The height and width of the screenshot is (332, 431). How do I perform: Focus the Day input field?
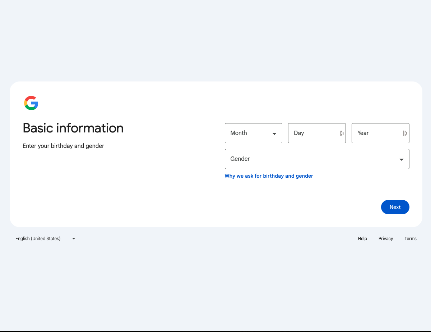coord(312,133)
